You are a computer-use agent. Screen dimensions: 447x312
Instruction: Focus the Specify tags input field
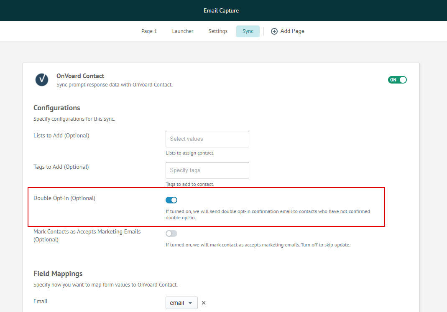pyautogui.click(x=207, y=170)
